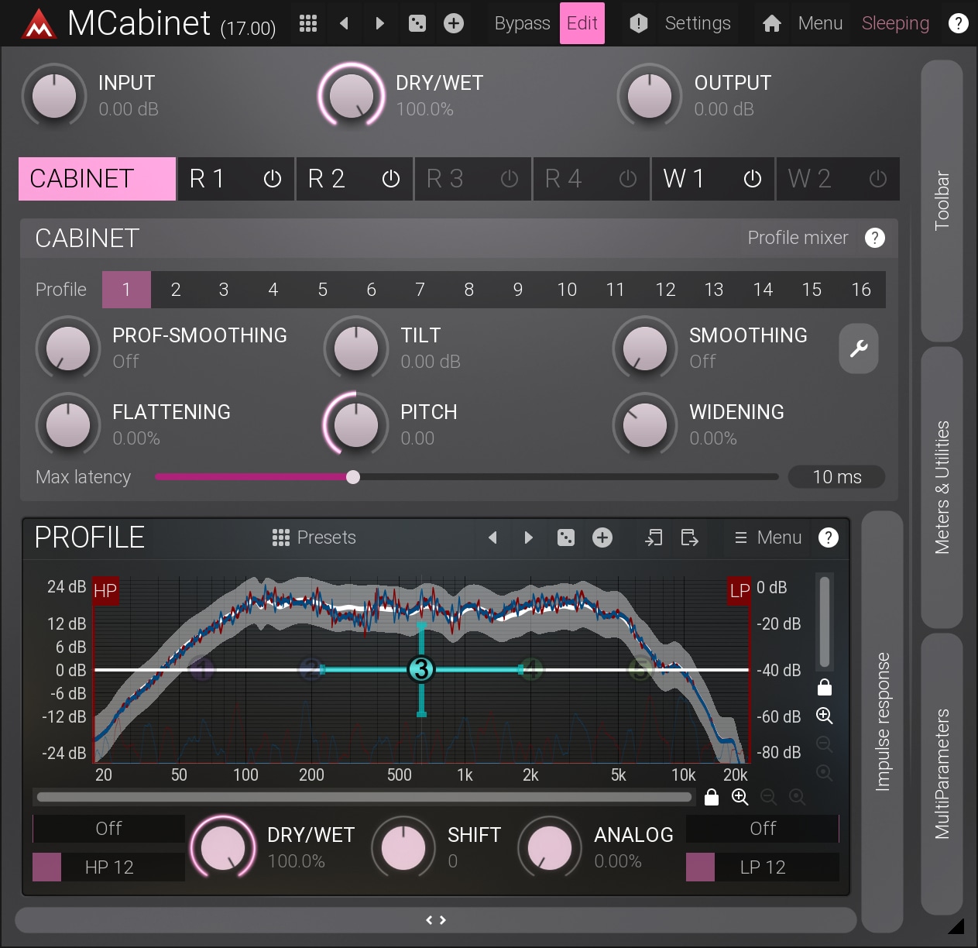Toggle the R 1 power button
Viewport: 978px width, 948px height.
pos(273,179)
